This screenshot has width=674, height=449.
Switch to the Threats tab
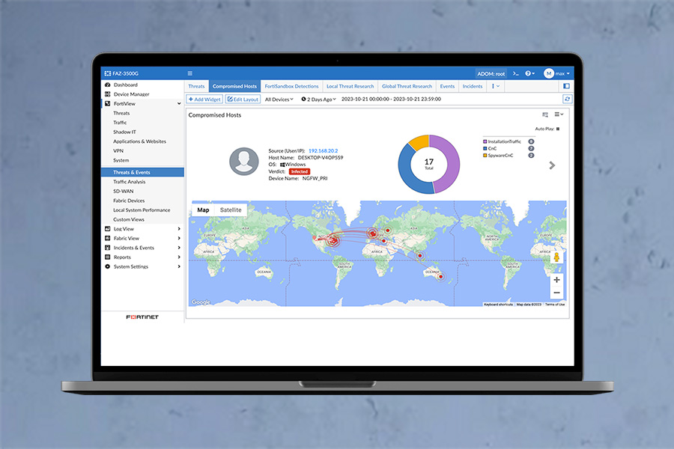(196, 86)
